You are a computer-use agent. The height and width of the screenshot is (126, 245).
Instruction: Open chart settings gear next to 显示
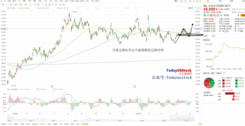pyautogui.click(x=181, y=1)
